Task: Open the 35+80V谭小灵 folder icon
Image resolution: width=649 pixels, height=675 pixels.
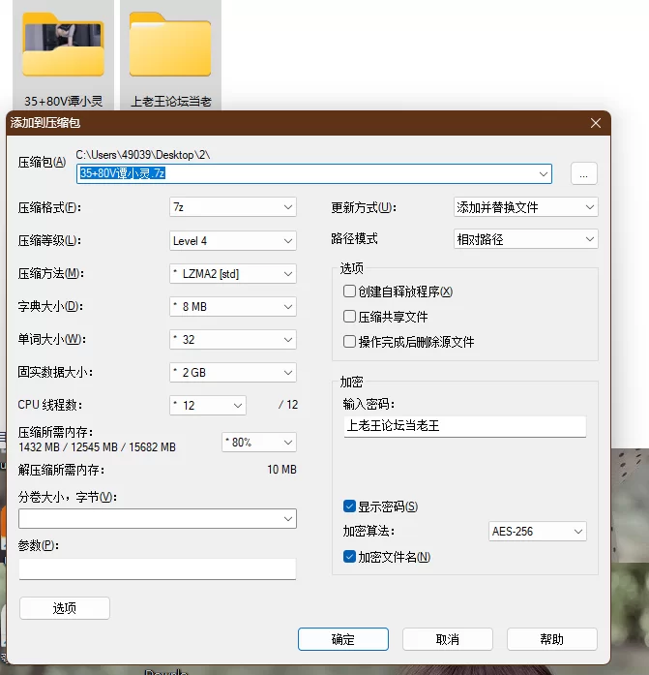Action: tap(63, 46)
